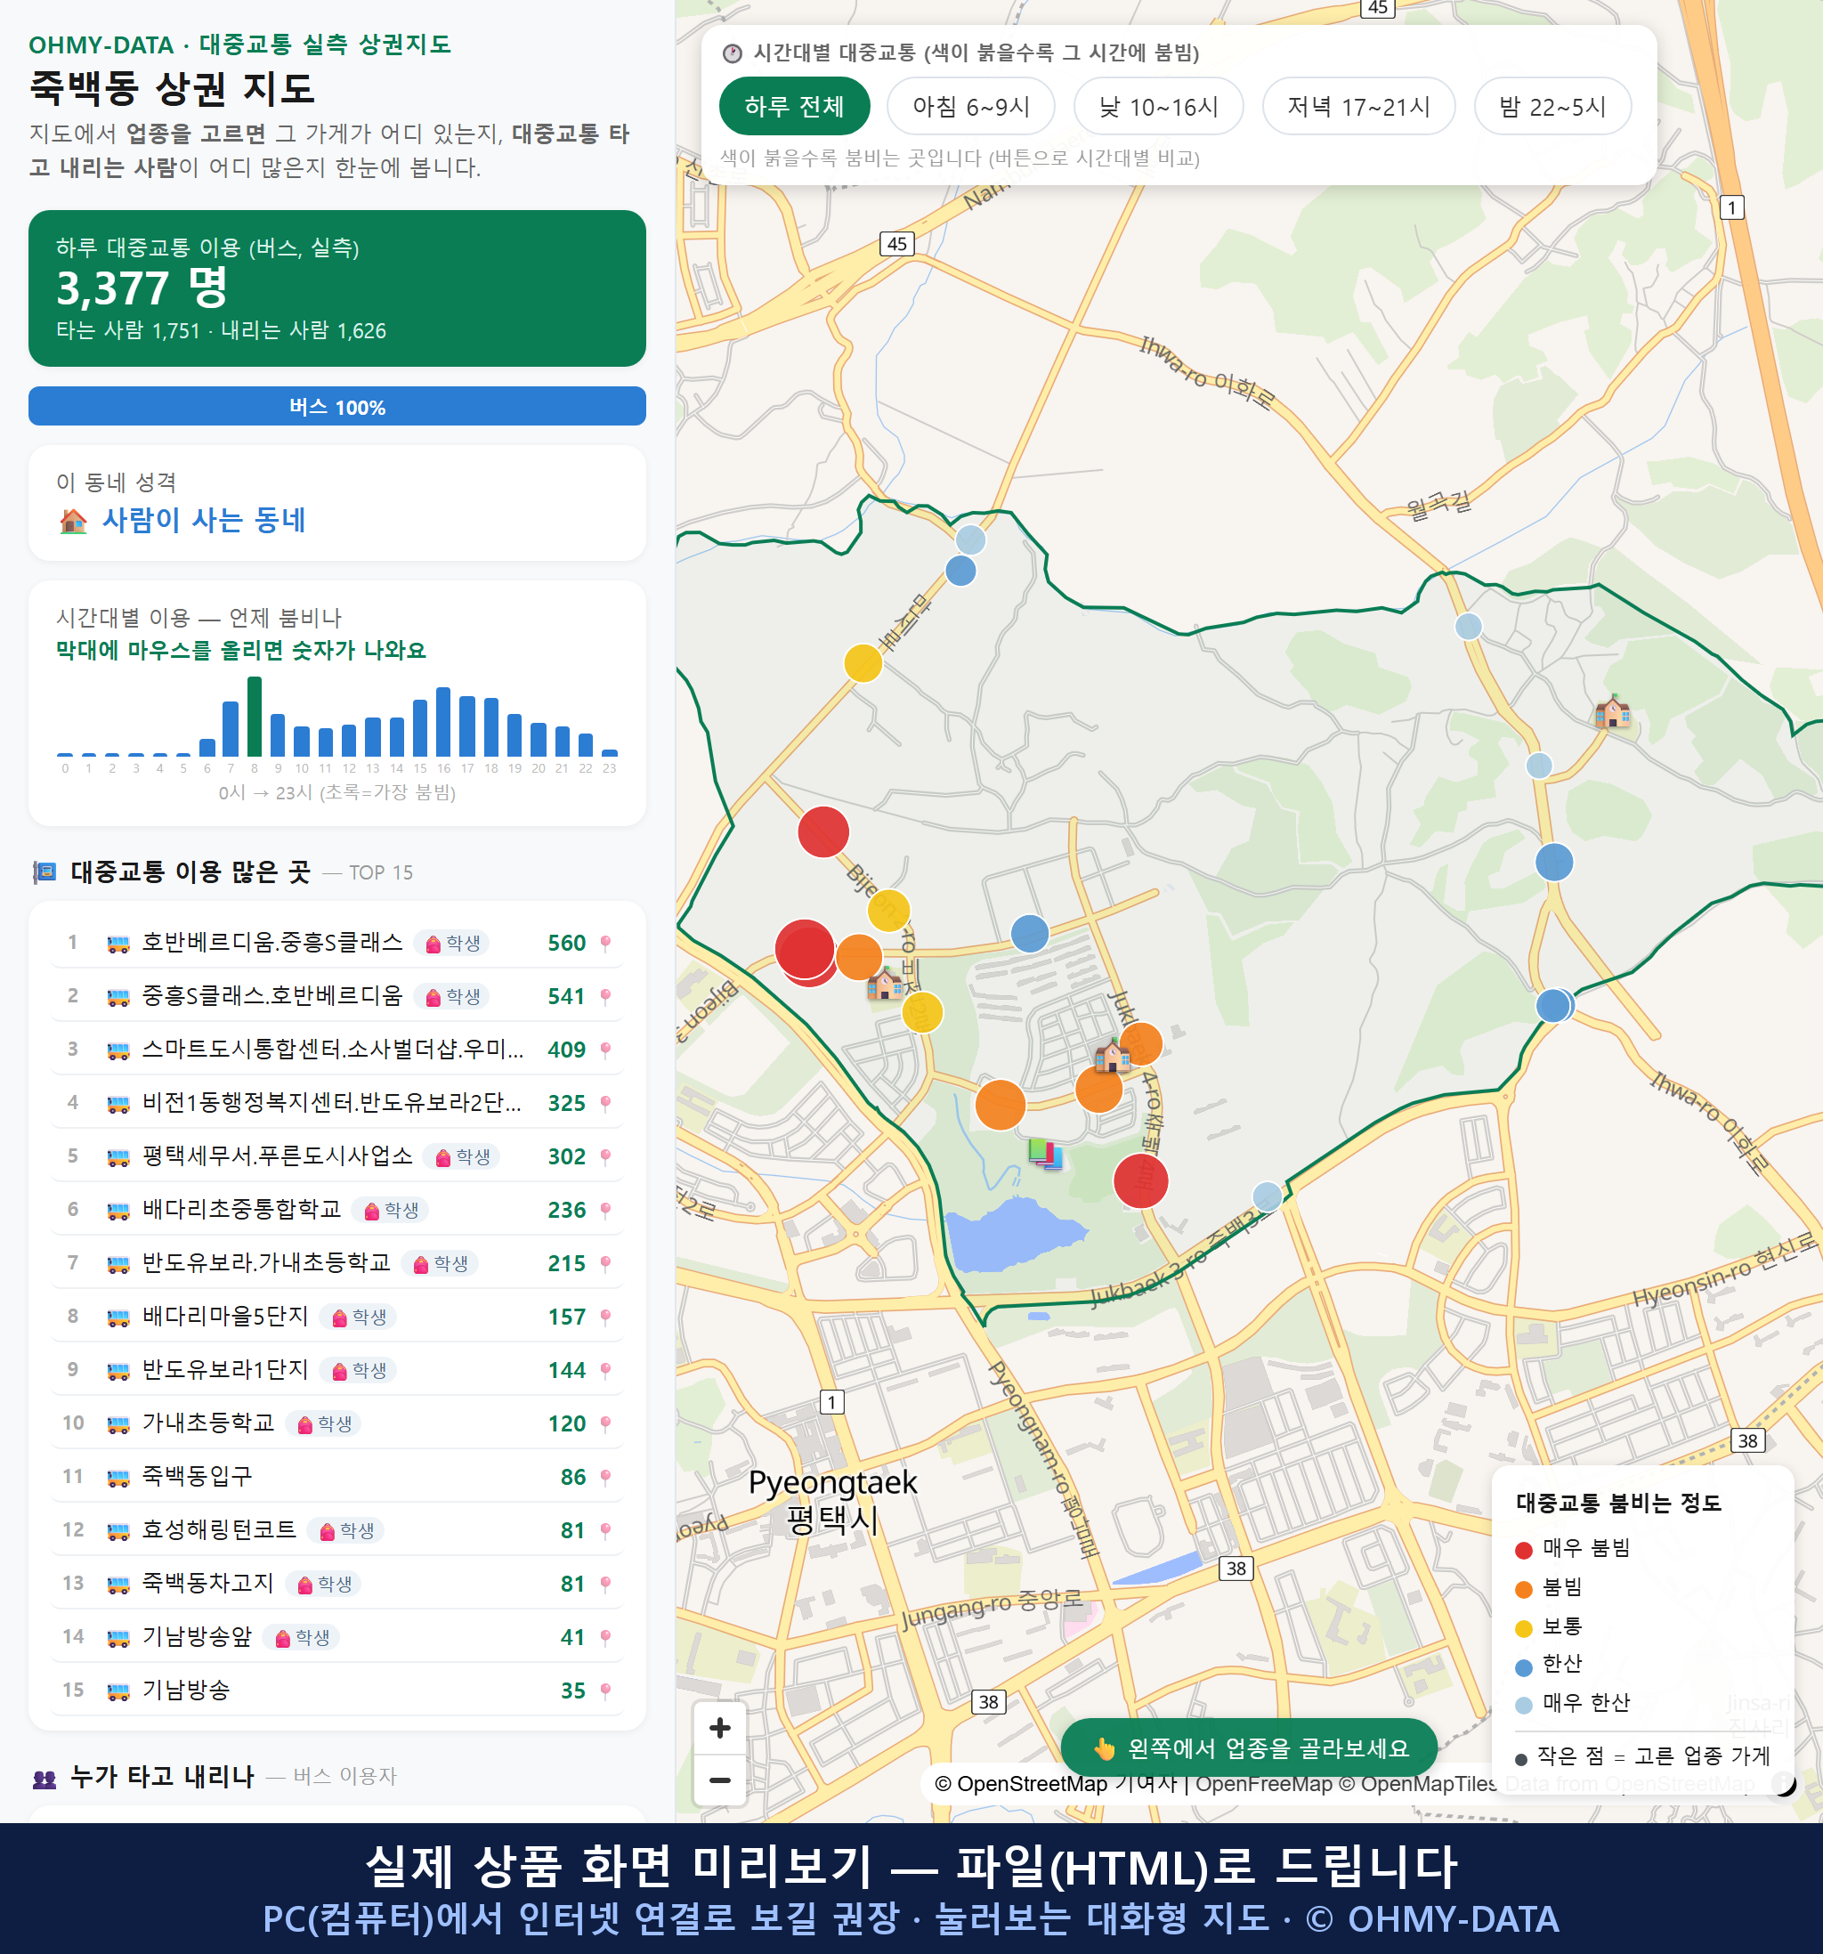1823x1954 pixels.
Task: Click the 버스 100% share bar
Action: (x=337, y=406)
